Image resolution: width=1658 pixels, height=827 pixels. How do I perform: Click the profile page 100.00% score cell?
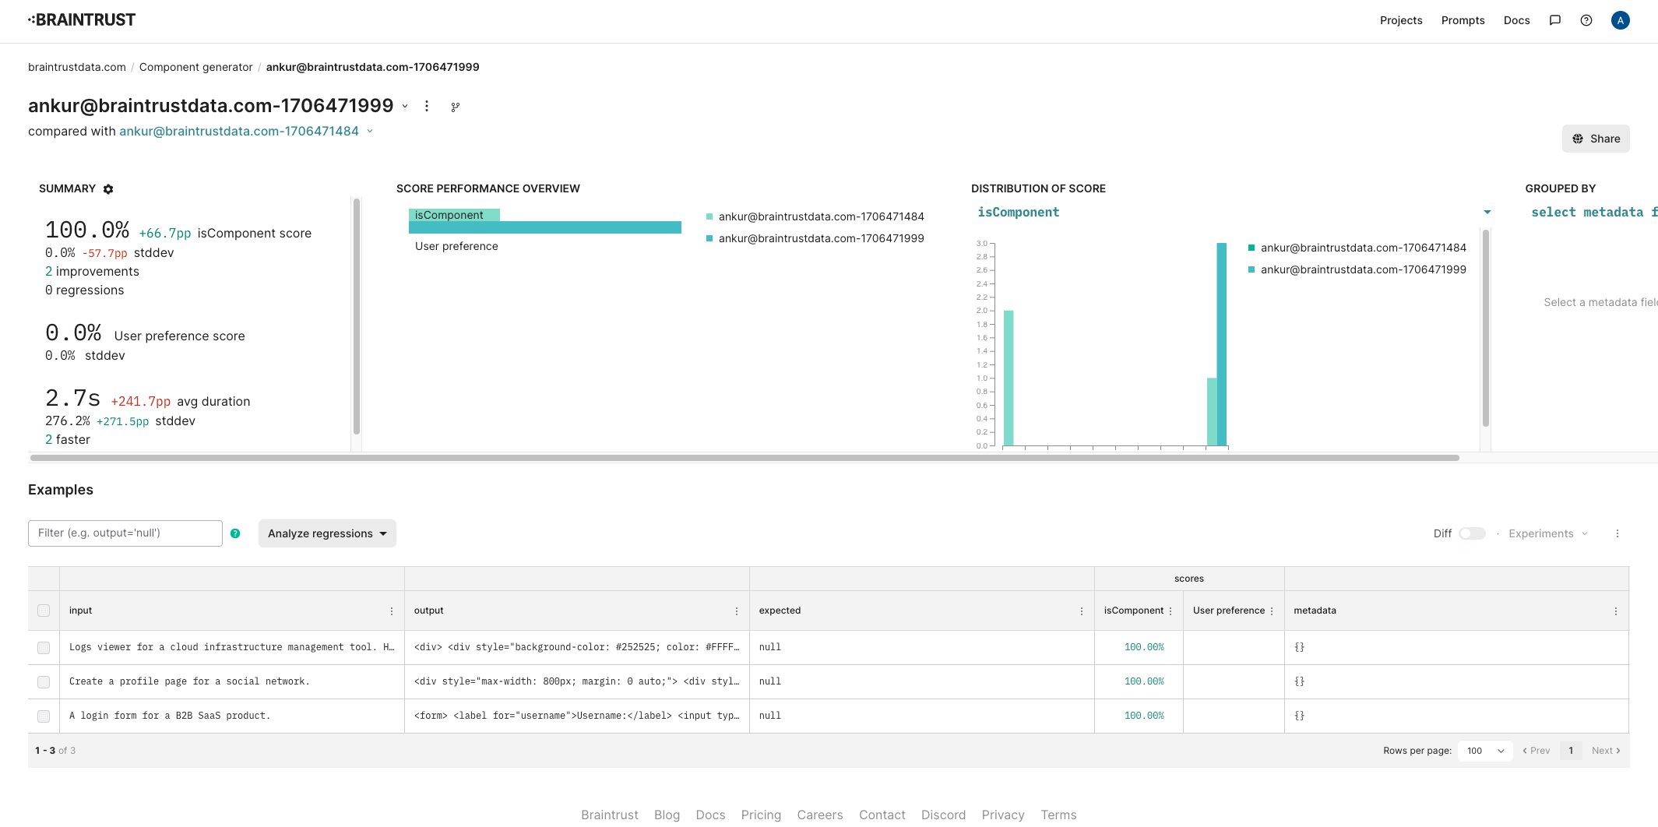[1139, 681]
